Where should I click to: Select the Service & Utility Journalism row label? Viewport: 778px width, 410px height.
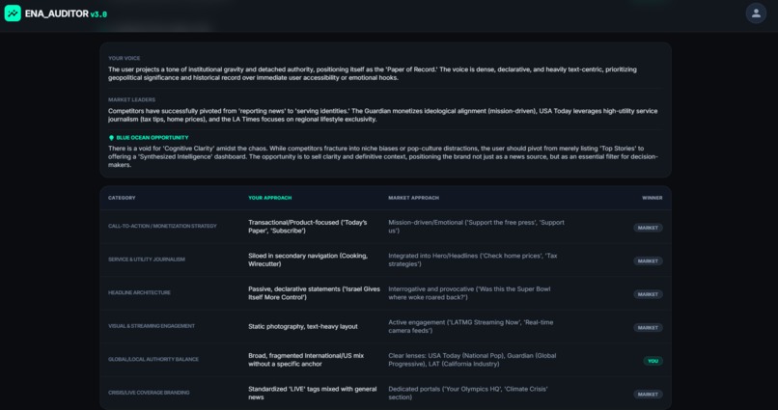click(147, 260)
